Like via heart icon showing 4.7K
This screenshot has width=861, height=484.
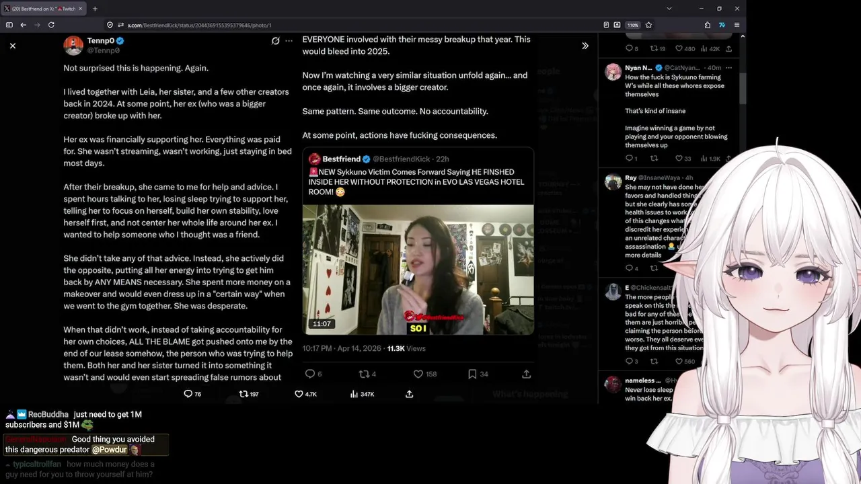pos(306,394)
